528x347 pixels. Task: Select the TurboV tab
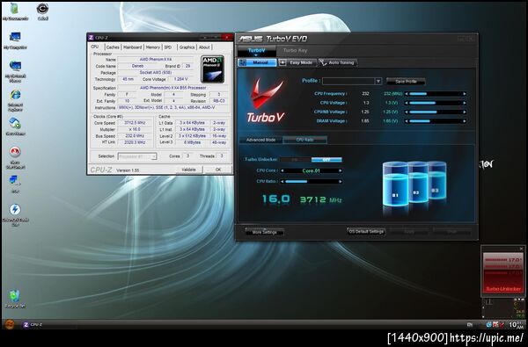click(257, 51)
